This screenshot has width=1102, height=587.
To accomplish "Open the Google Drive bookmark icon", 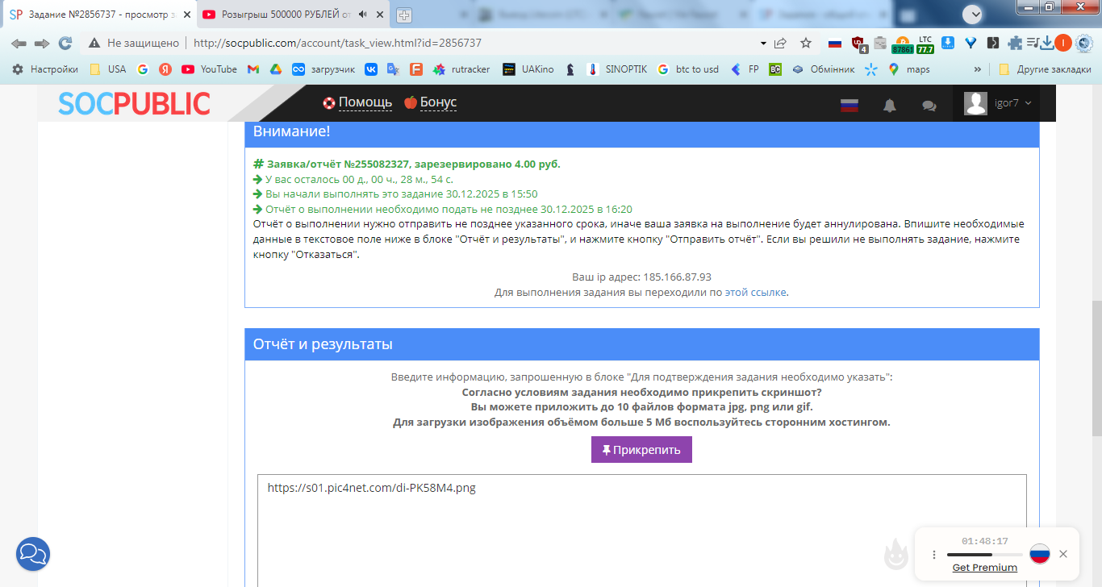I will click(276, 69).
